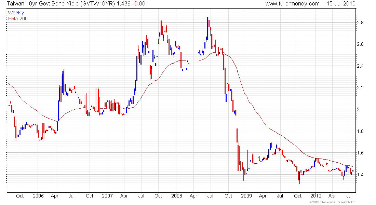Click the 'Apr' label after 2010
Screen dimensions: 376x205
pyautogui.click(x=332, y=196)
